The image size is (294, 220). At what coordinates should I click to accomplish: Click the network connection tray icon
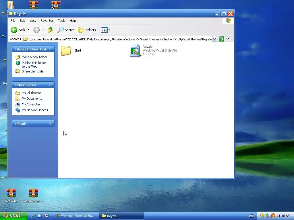(267, 216)
